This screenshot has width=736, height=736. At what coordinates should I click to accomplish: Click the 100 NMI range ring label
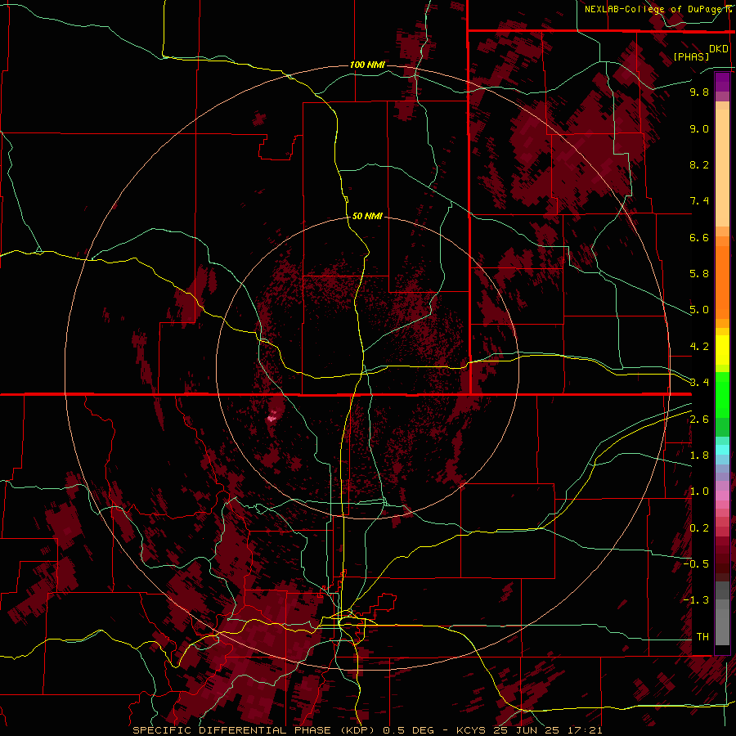coord(367,65)
